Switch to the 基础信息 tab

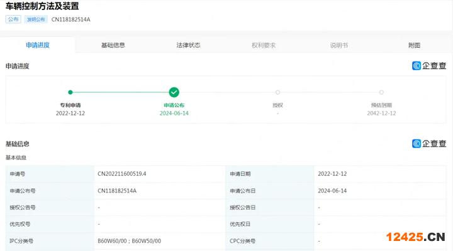pos(113,45)
